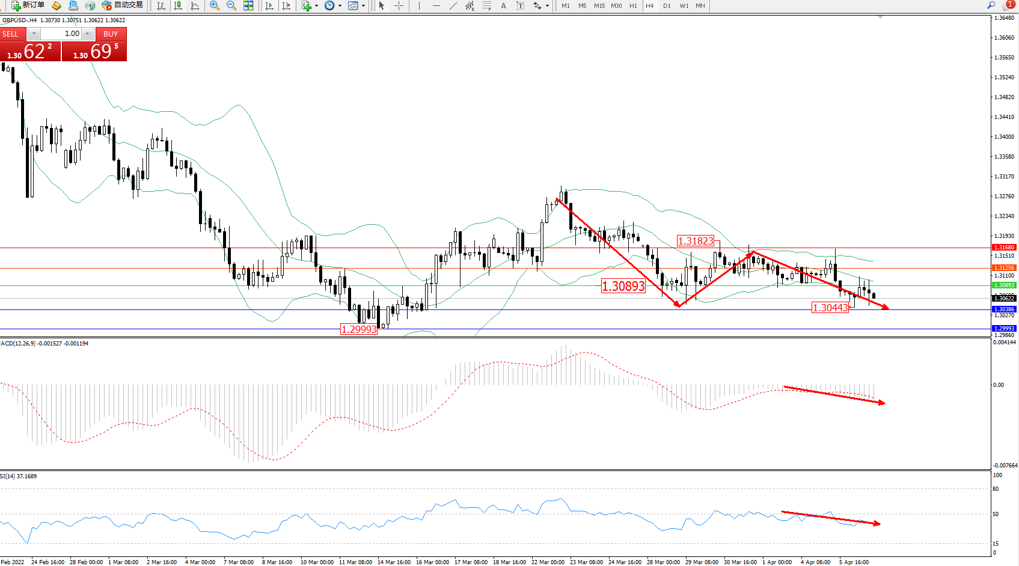Open the Indicators list dropdown arrow
Image resolution: width=1019 pixels, height=566 pixels.
316,5
